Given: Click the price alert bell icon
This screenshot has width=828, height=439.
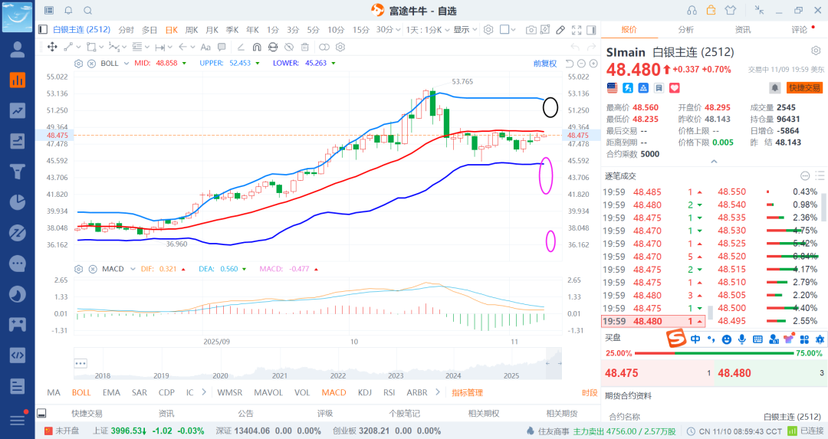Looking at the screenshot, I should point(775,88).
